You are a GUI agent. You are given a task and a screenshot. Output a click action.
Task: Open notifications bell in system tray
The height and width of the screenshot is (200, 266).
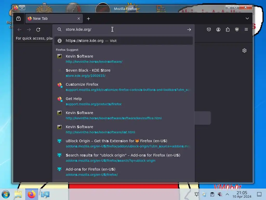[x=196, y=194]
